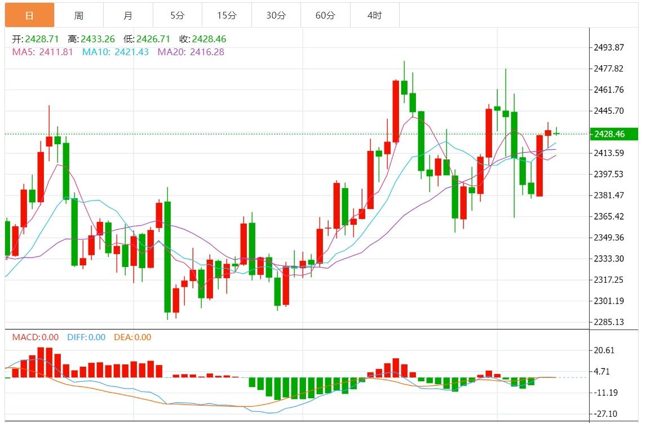Open the 15分 timeframe tab
The image size is (646, 423).
pos(227,15)
